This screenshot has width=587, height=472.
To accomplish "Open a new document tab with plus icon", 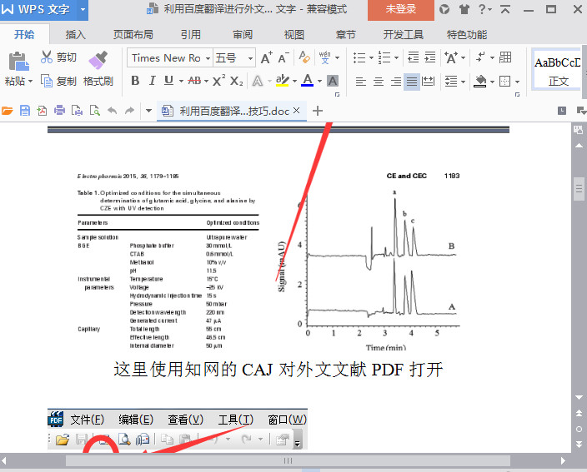I will tap(317, 111).
